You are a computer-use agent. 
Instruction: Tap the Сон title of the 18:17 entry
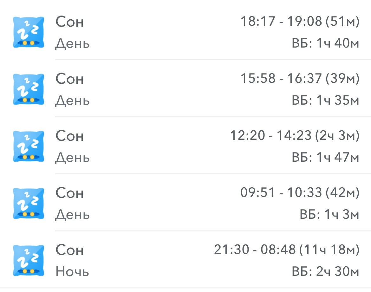coord(69,22)
